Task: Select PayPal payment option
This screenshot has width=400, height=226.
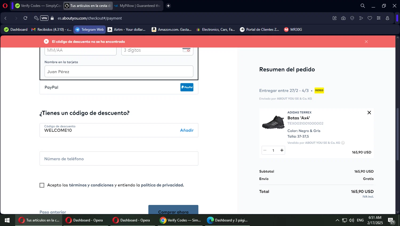Action: tap(119, 87)
